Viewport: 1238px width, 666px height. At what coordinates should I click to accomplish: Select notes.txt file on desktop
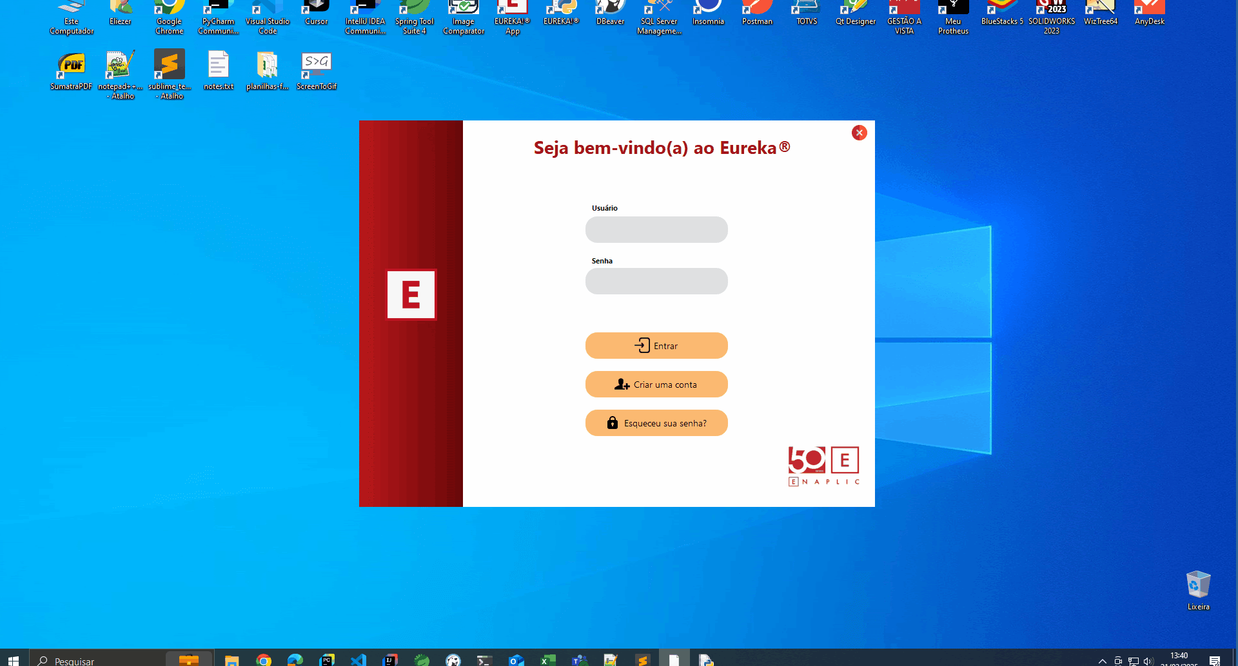tap(218, 70)
